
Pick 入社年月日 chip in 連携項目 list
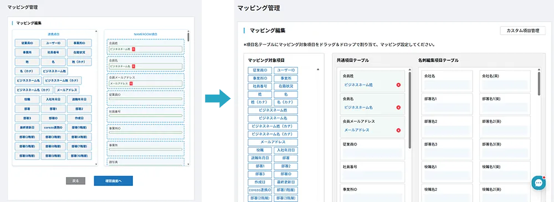pos(53,99)
